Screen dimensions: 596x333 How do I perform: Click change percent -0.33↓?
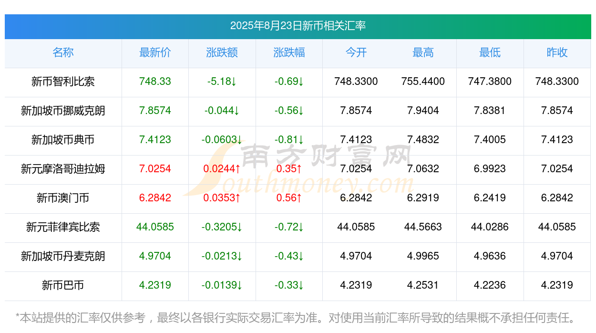[x=289, y=285]
